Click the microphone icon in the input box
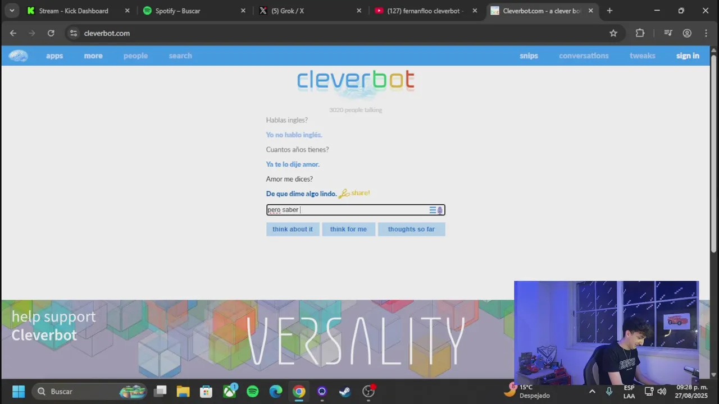Image resolution: width=719 pixels, height=404 pixels. pos(440,210)
